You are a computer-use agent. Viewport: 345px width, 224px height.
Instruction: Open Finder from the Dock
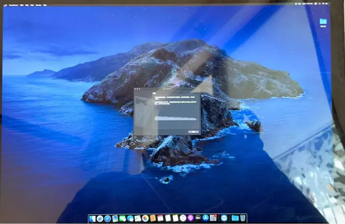coord(92,219)
